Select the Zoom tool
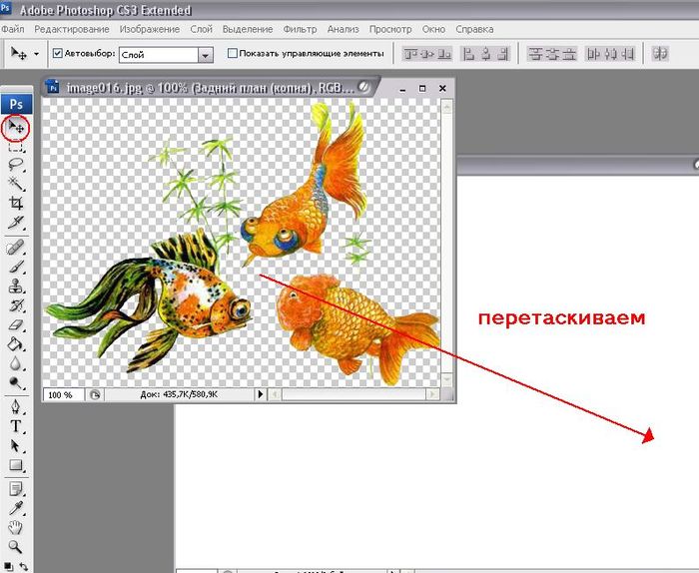 click(16, 547)
